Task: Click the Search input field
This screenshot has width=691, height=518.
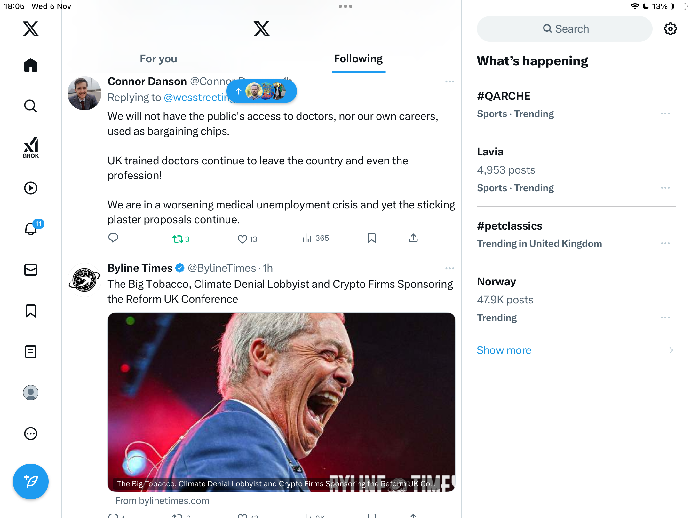Action: point(565,29)
